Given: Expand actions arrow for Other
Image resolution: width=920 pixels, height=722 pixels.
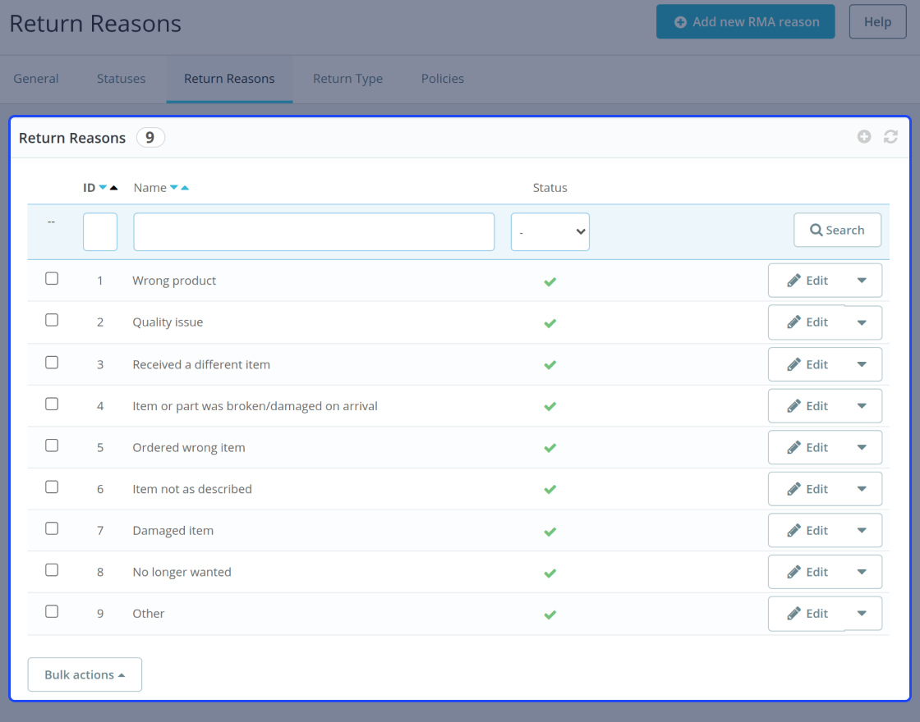Looking at the screenshot, I should (862, 614).
